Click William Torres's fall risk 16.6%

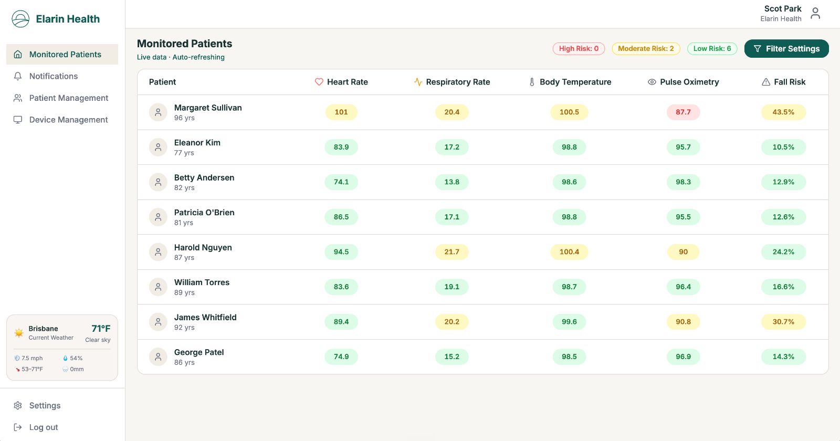[783, 287]
